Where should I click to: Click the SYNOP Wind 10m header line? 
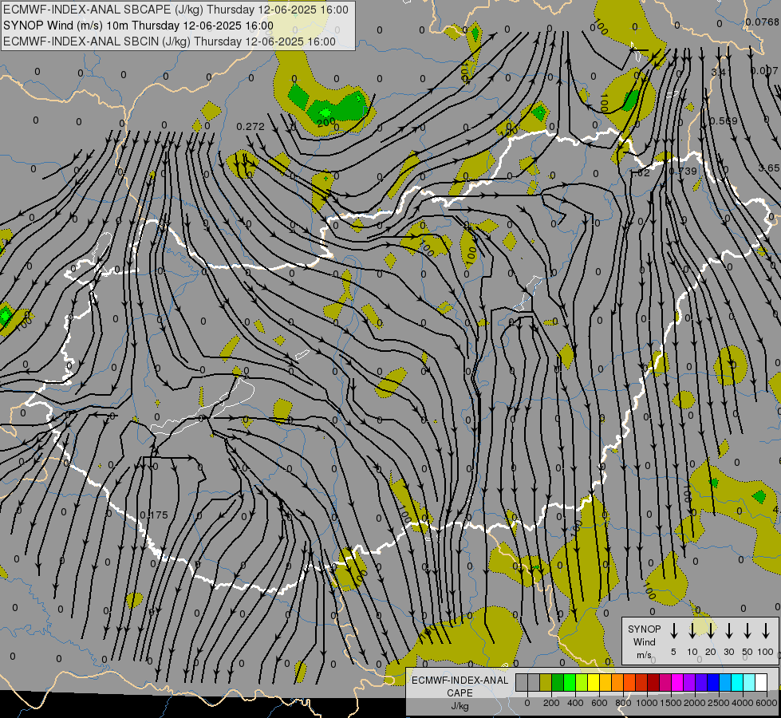(138, 26)
